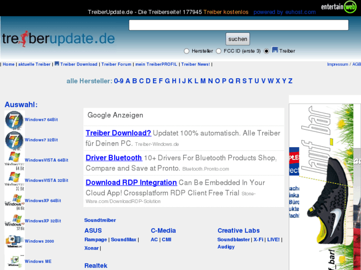
Task: Click the WindowsXP 32Bit logo icon
Action: [14, 221]
